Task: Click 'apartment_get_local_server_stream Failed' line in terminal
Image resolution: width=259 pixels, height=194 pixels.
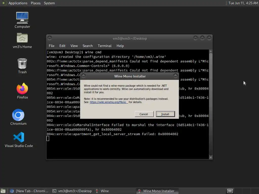Action: 112,134
